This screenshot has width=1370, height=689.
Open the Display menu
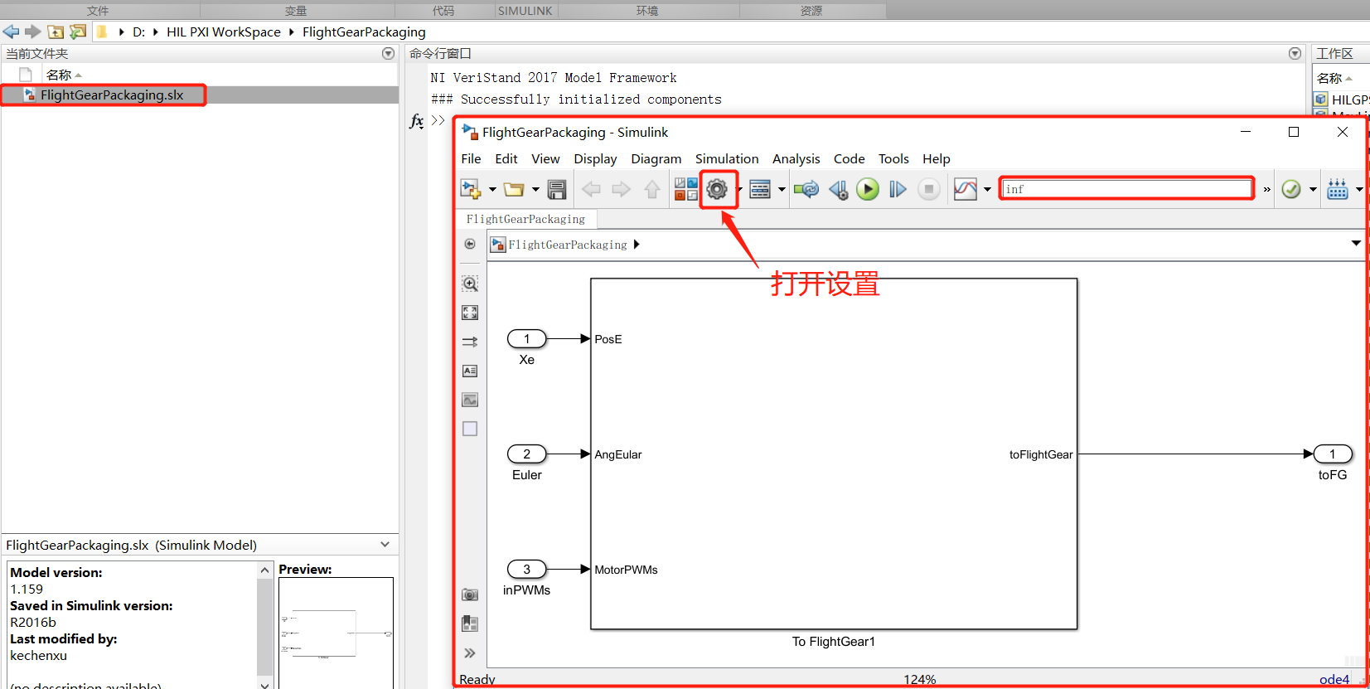click(x=595, y=159)
